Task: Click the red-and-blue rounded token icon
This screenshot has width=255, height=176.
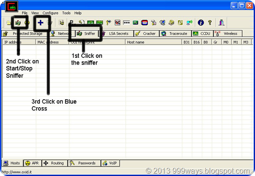Action: [144, 23]
